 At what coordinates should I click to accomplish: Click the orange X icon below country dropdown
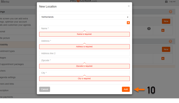click(x=128, y=23)
